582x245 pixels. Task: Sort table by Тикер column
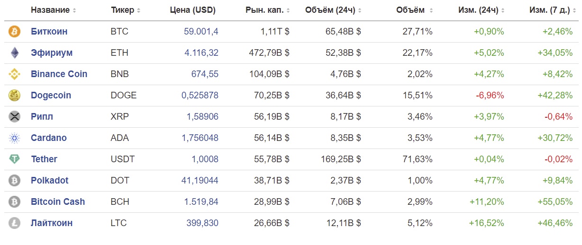(x=125, y=10)
